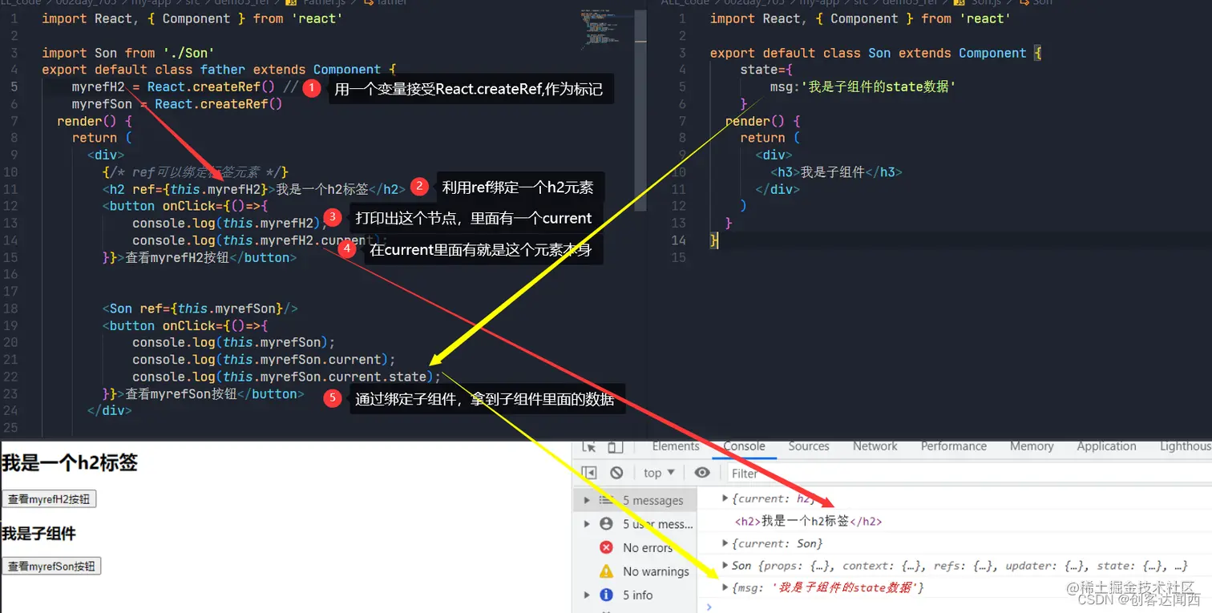
Task: Click the import Son from './Son' line
Action: [x=127, y=53]
